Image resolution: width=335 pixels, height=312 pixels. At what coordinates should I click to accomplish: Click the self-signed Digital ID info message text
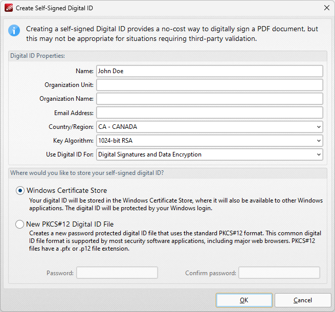[x=172, y=34]
